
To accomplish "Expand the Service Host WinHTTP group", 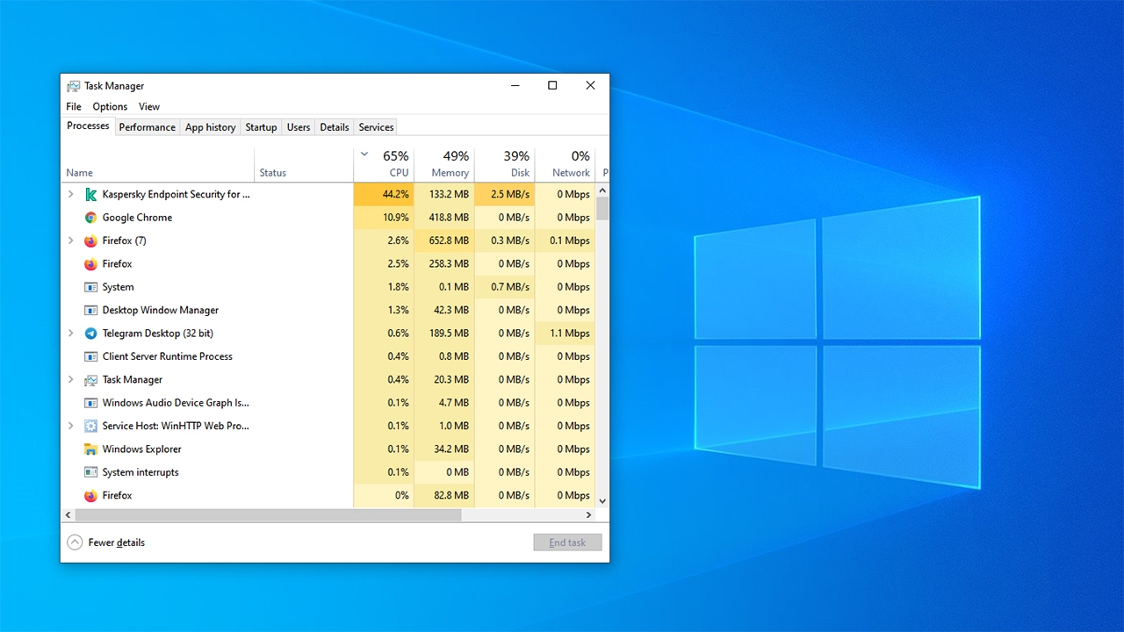I will click(x=71, y=426).
